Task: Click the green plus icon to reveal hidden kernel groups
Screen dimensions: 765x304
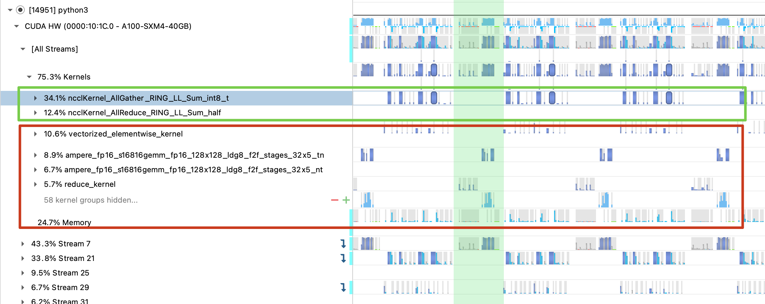Action: [x=346, y=200]
